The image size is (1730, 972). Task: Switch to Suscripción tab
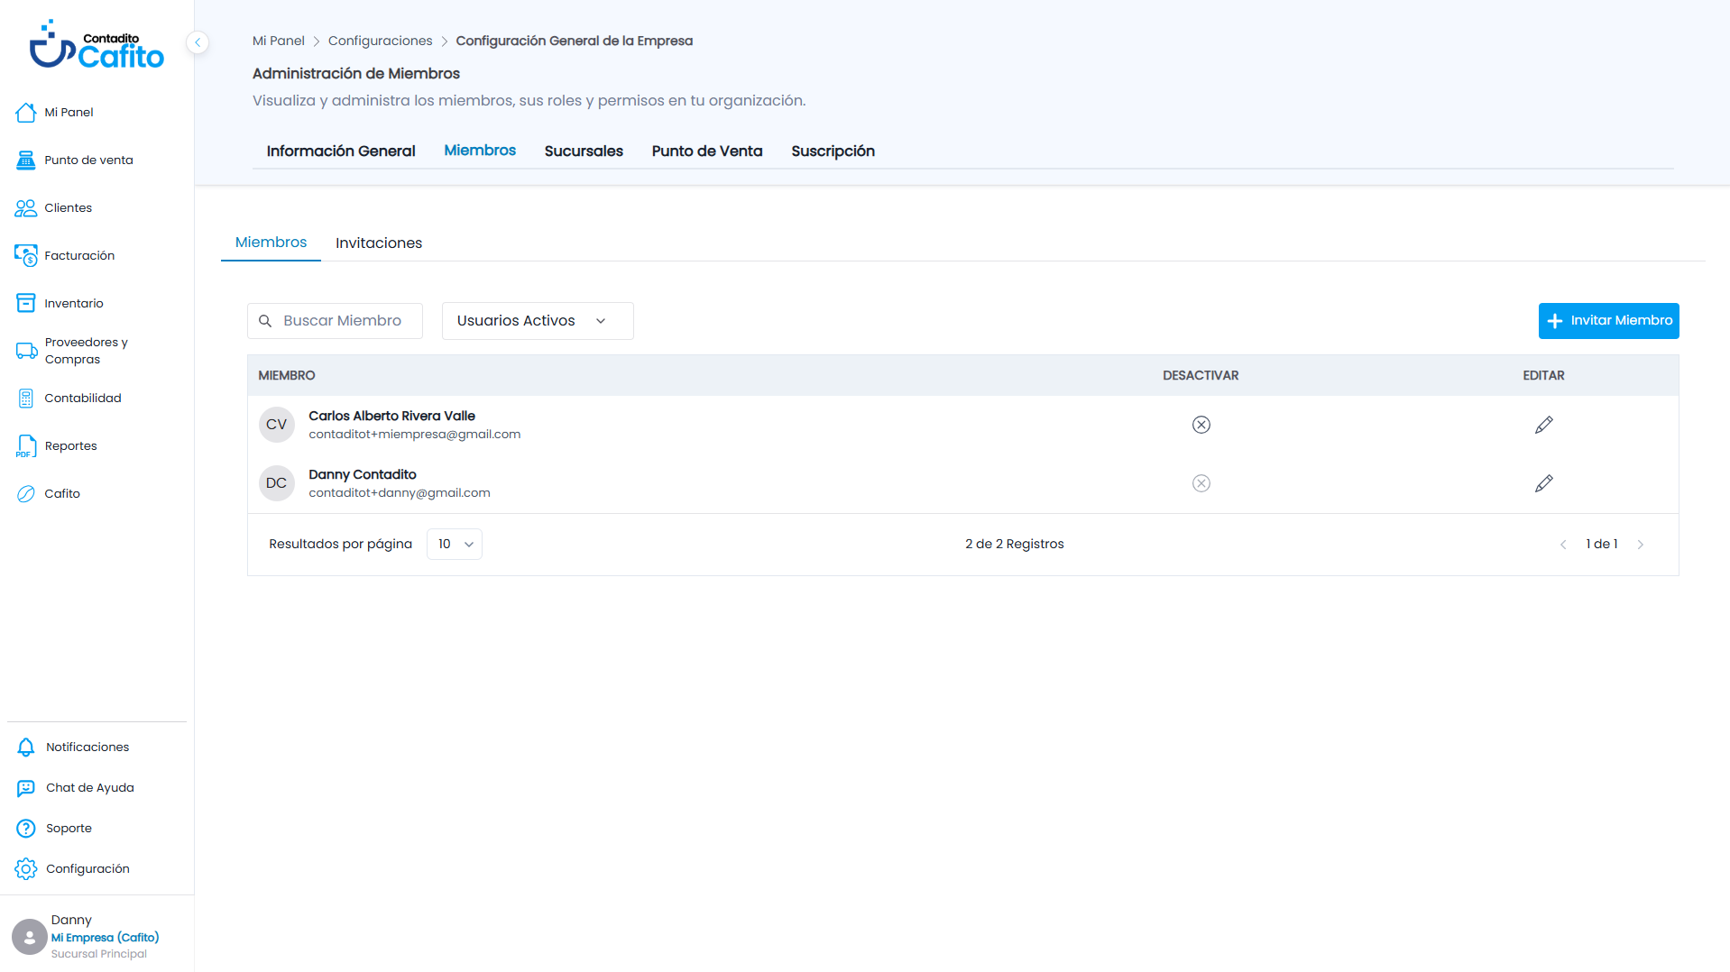click(x=833, y=151)
